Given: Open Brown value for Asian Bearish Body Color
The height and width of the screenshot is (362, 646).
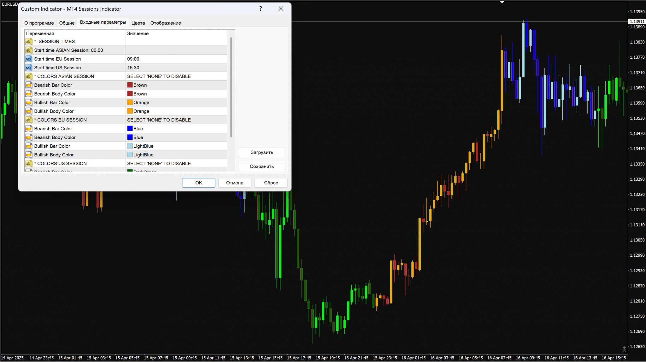Looking at the screenshot, I should point(140,94).
